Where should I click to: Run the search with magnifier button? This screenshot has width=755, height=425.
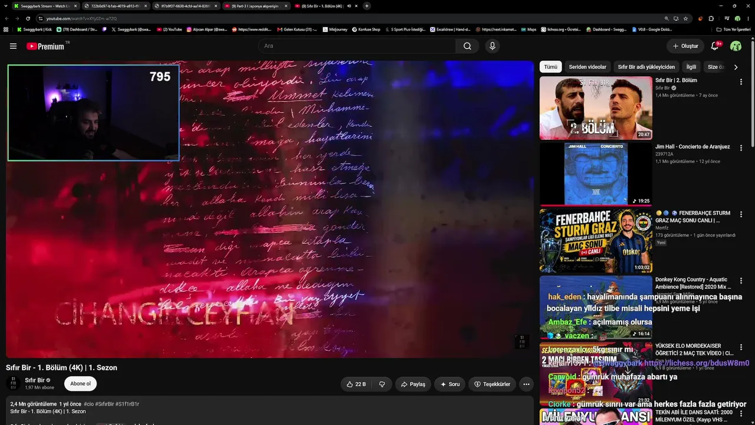click(x=467, y=46)
